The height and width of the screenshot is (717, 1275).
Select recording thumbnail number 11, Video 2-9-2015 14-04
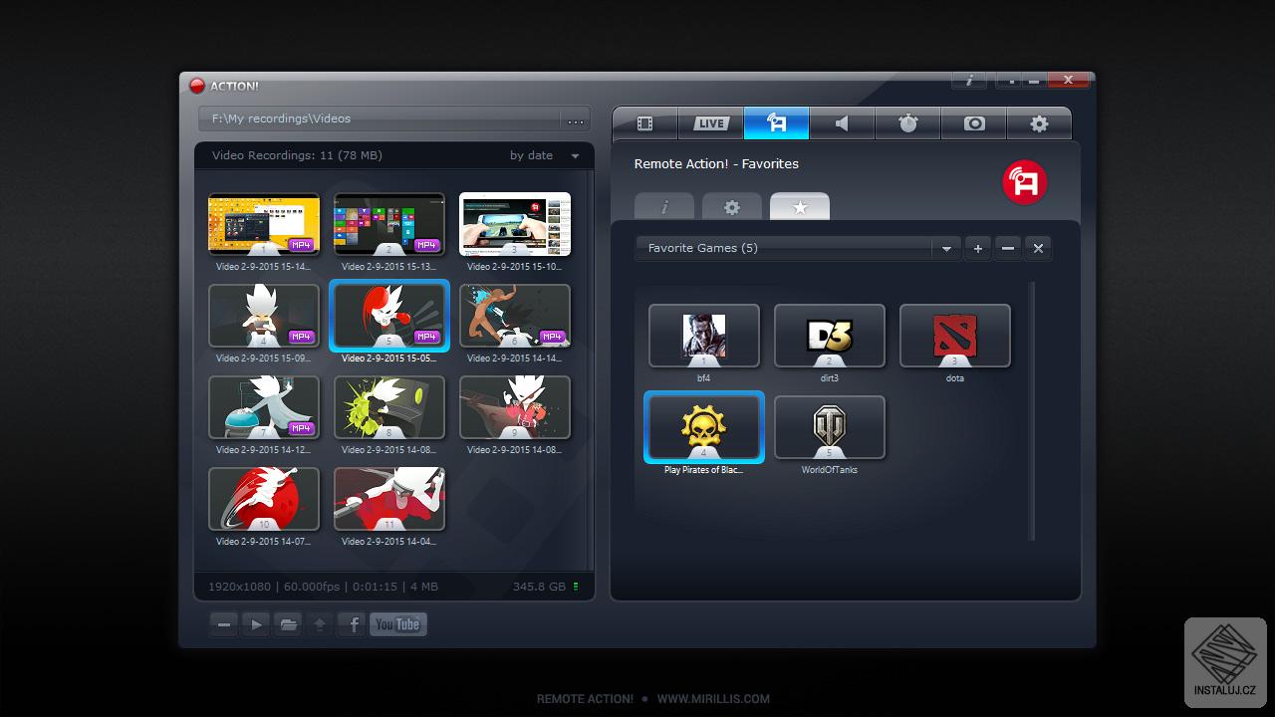(389, 499)
